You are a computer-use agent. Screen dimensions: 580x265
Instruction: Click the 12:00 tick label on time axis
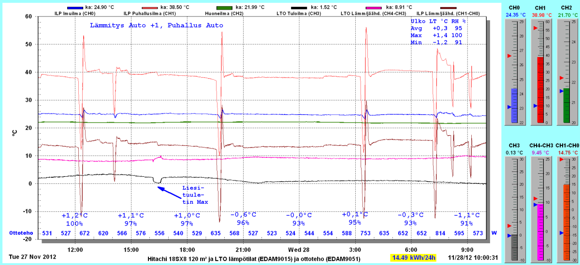75,250
